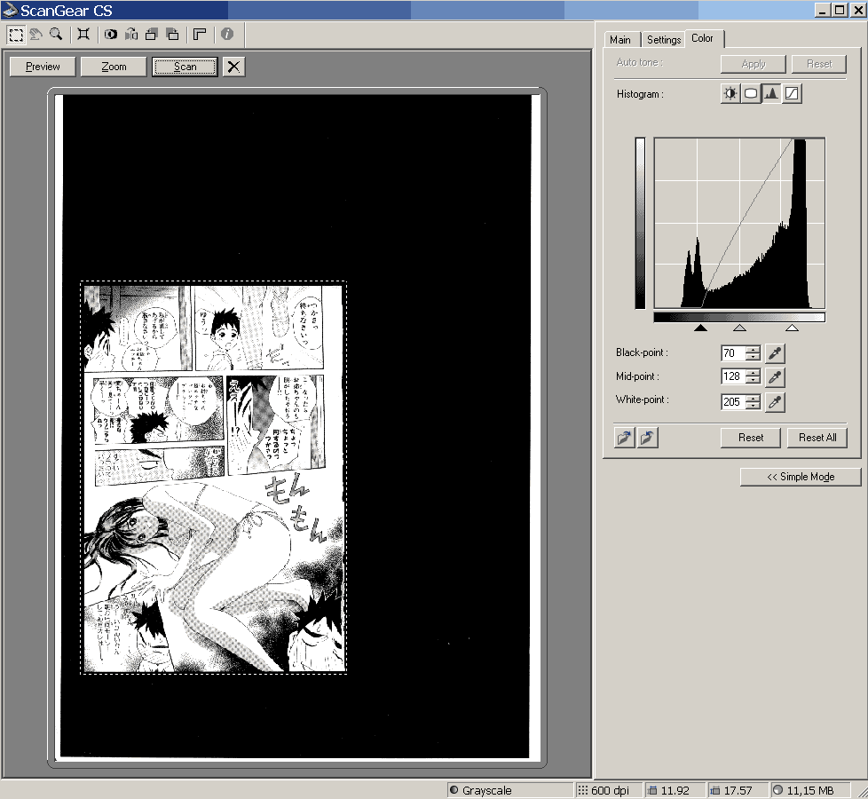Switch to the Settings tab
Image resolution: width=868 pixels, height=799 pixels.
click(664, 40)
